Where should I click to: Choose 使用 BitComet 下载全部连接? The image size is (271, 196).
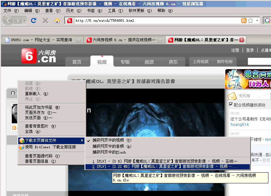tap(51, 147)
